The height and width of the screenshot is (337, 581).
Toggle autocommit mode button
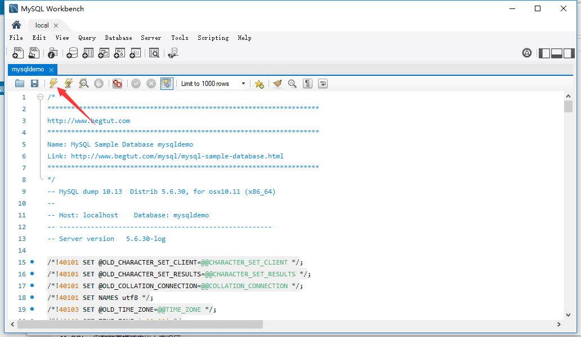click(x=167, y=84)
